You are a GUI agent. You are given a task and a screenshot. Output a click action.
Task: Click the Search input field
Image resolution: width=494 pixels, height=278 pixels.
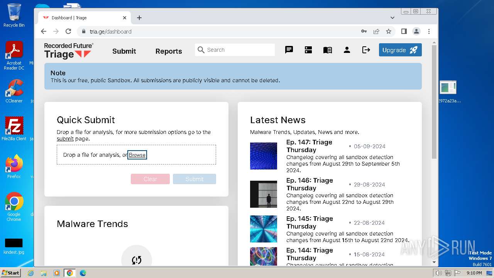pos(235,50)
